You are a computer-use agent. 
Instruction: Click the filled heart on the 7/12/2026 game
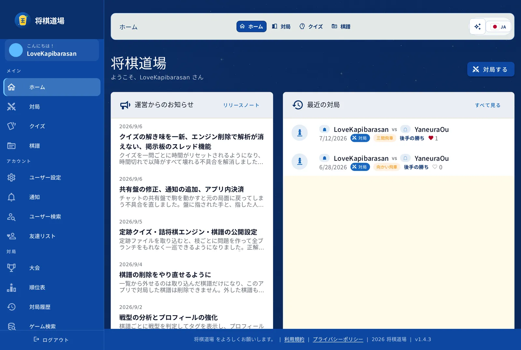point(431,138)
